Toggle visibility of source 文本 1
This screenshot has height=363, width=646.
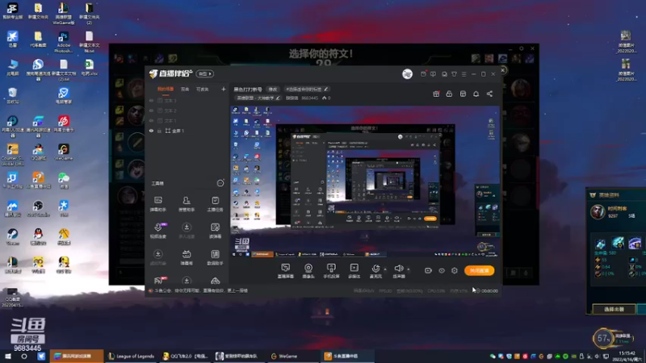pos(151,120)
